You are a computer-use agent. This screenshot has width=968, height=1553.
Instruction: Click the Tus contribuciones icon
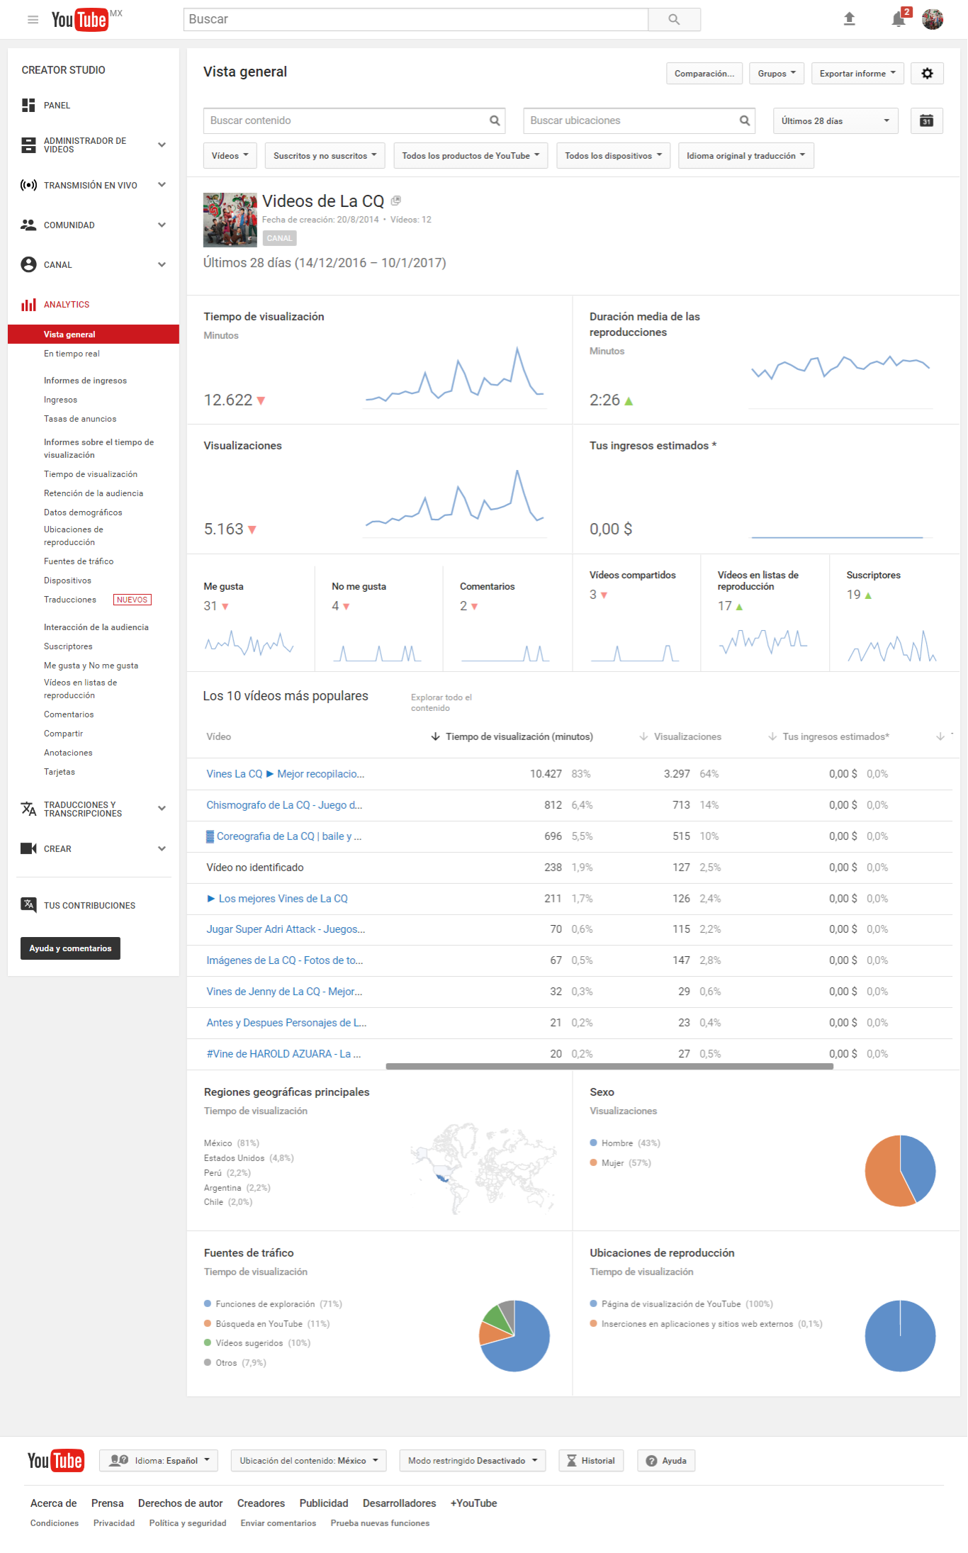point(28,905)
